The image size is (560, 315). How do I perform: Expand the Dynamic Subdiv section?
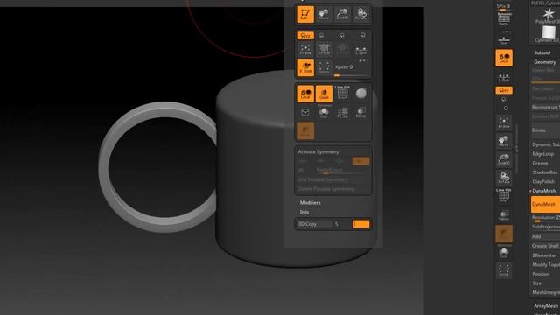click(x=546, y=144)
